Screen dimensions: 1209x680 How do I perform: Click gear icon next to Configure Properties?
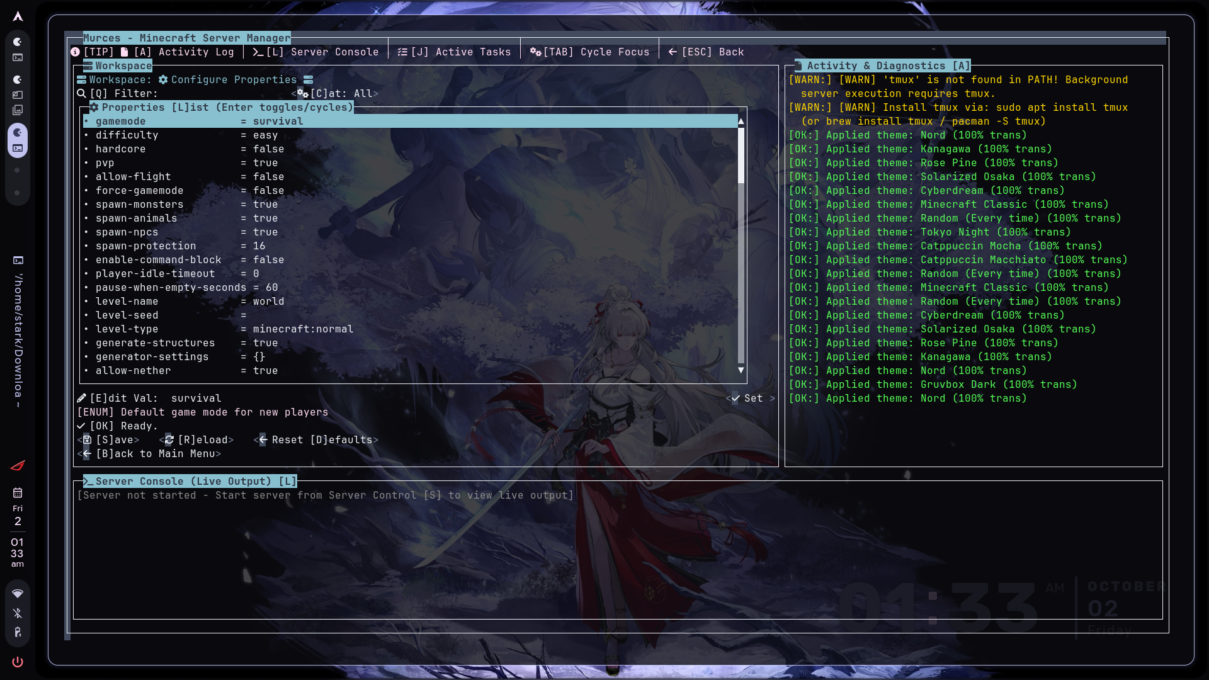[163, 80]
